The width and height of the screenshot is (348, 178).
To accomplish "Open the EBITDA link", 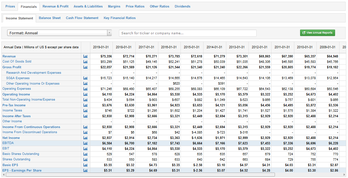I will pos(8,143).
